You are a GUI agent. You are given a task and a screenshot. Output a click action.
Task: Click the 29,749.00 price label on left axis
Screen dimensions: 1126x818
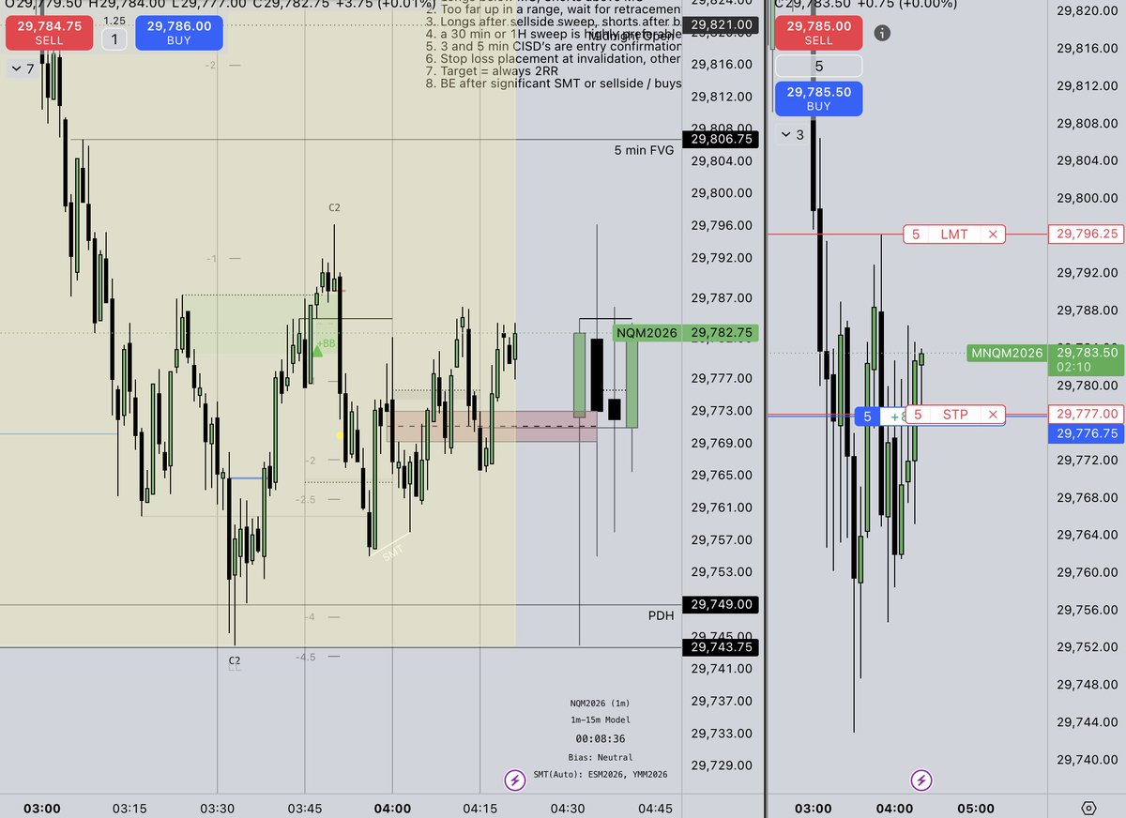[x=721, y=604]
